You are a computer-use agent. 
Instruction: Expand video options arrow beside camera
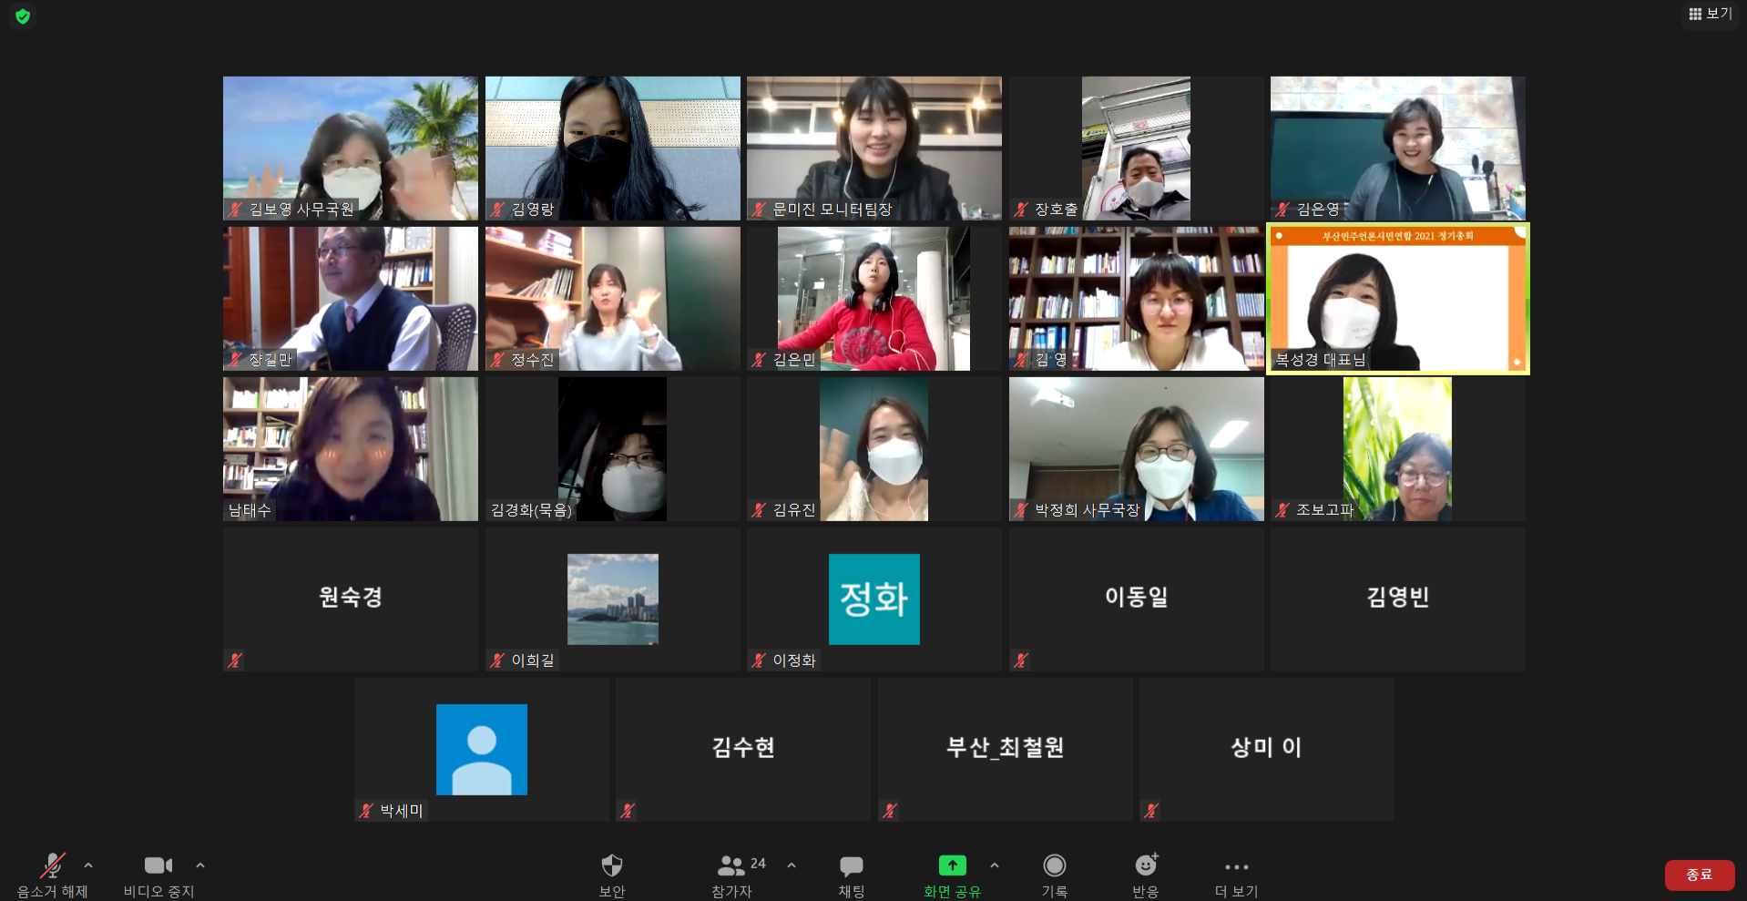200,865
